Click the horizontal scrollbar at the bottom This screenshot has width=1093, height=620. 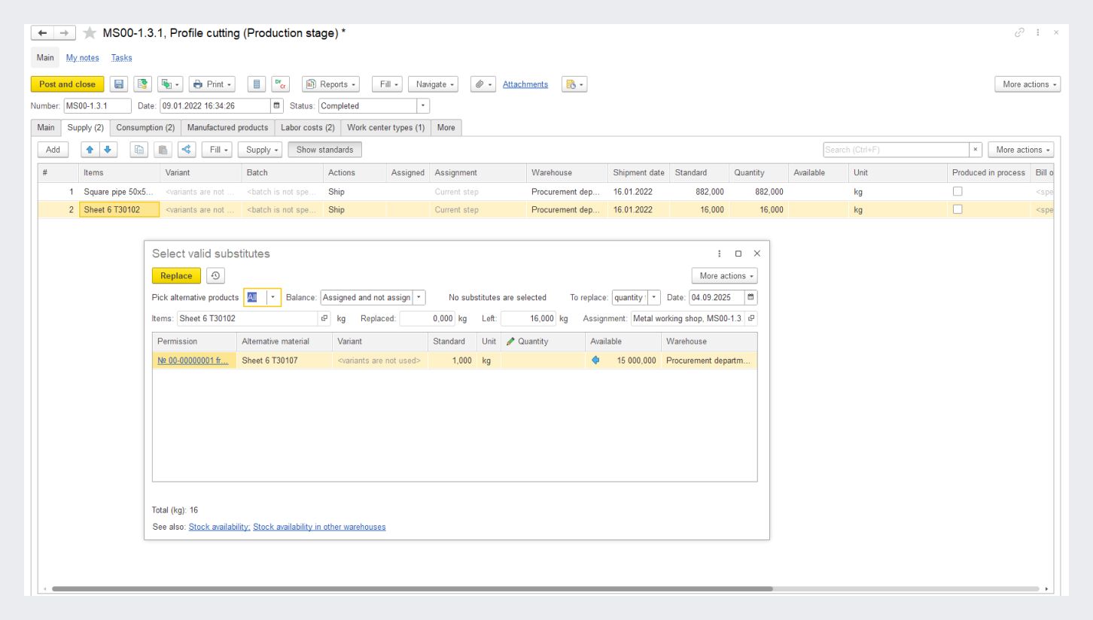(x=412, y=589)
